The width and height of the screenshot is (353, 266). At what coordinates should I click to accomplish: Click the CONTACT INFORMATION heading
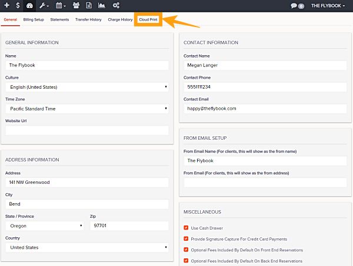coord(211,43)
